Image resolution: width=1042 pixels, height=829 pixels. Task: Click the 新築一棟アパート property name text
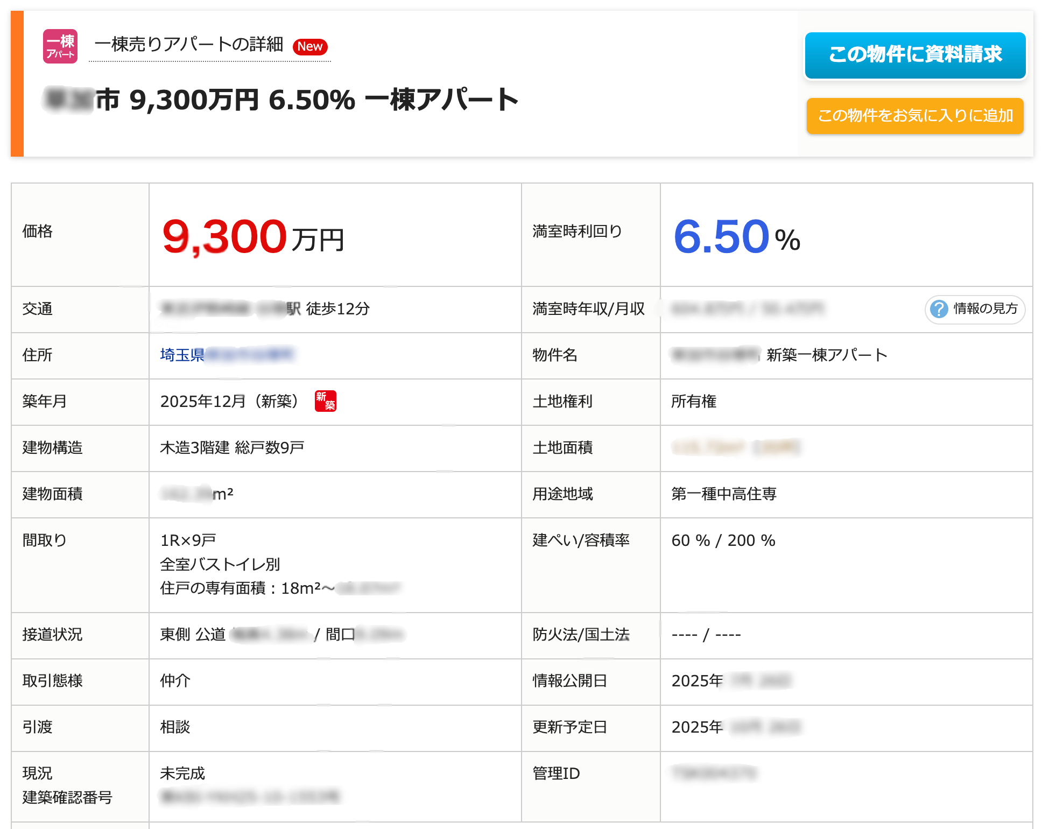coord(827,355)
